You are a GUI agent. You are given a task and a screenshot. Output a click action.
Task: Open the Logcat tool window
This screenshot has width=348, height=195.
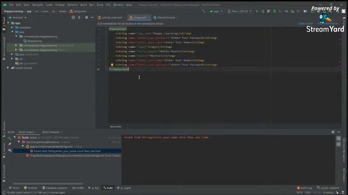pos(124,188)
